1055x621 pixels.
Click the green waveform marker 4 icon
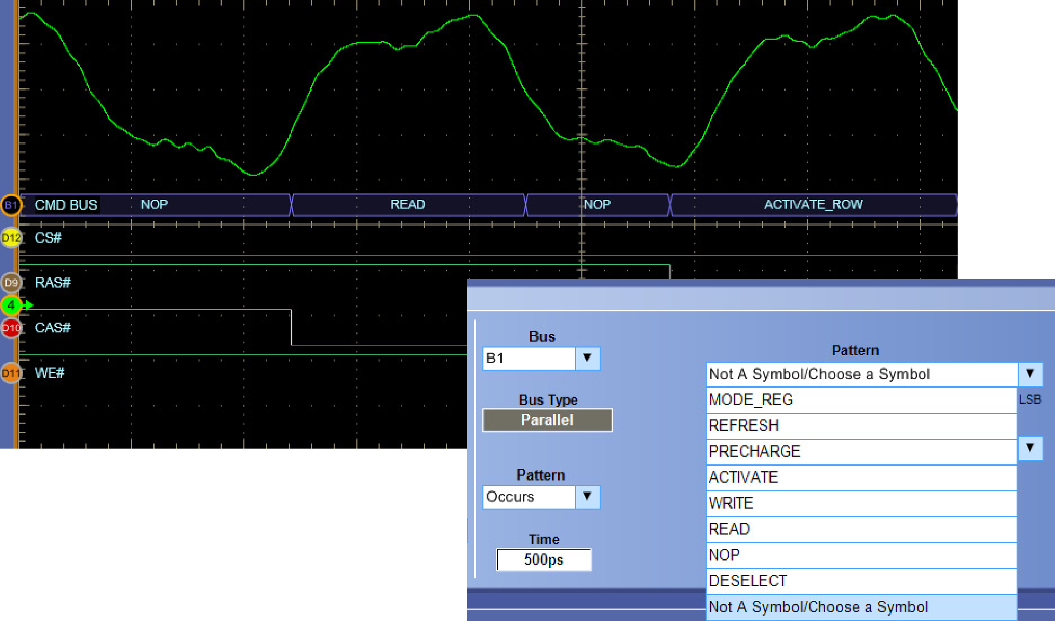coord(10,305)
